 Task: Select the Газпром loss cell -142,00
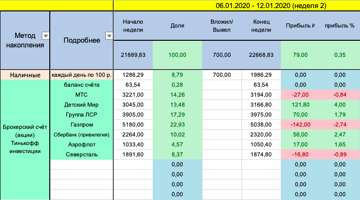300,125
